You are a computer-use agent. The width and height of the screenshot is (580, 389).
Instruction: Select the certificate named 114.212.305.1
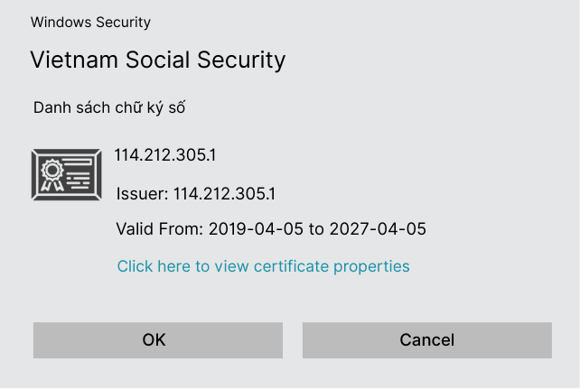coord(165,154)
